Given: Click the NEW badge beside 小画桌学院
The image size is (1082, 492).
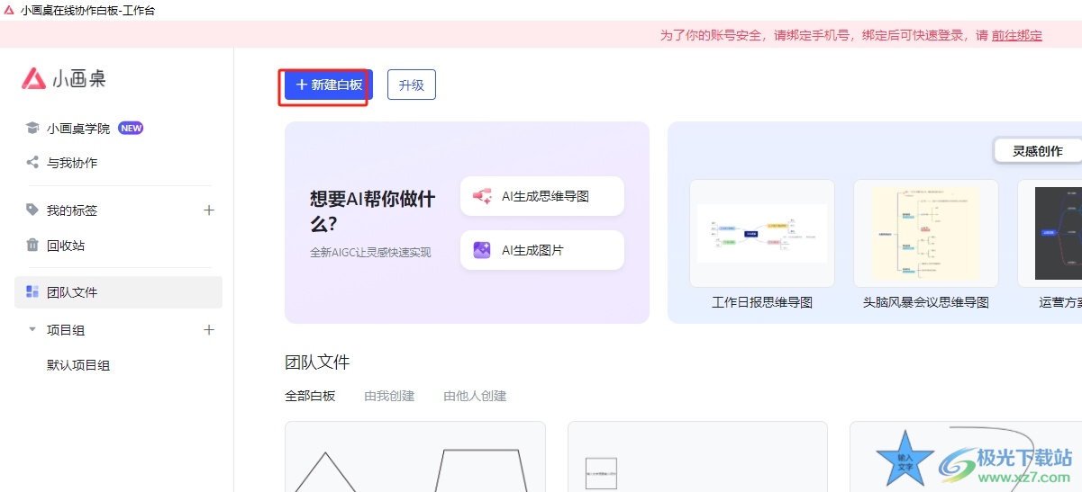Looking at the screenshot, I should 131,128.
